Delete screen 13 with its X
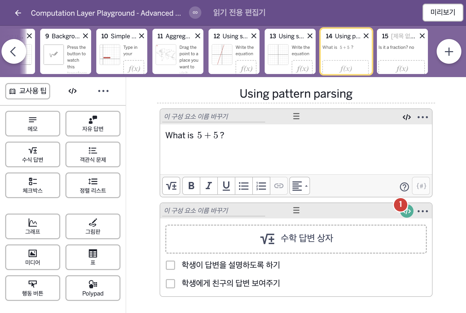 point(310,36)
